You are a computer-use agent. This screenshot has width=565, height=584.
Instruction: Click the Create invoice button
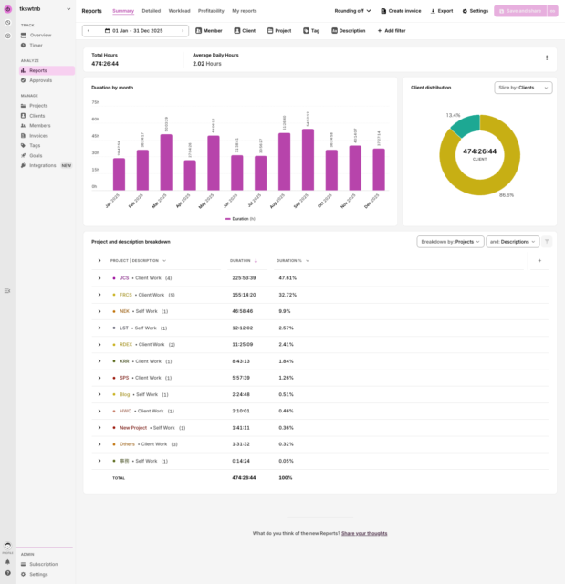401,11
